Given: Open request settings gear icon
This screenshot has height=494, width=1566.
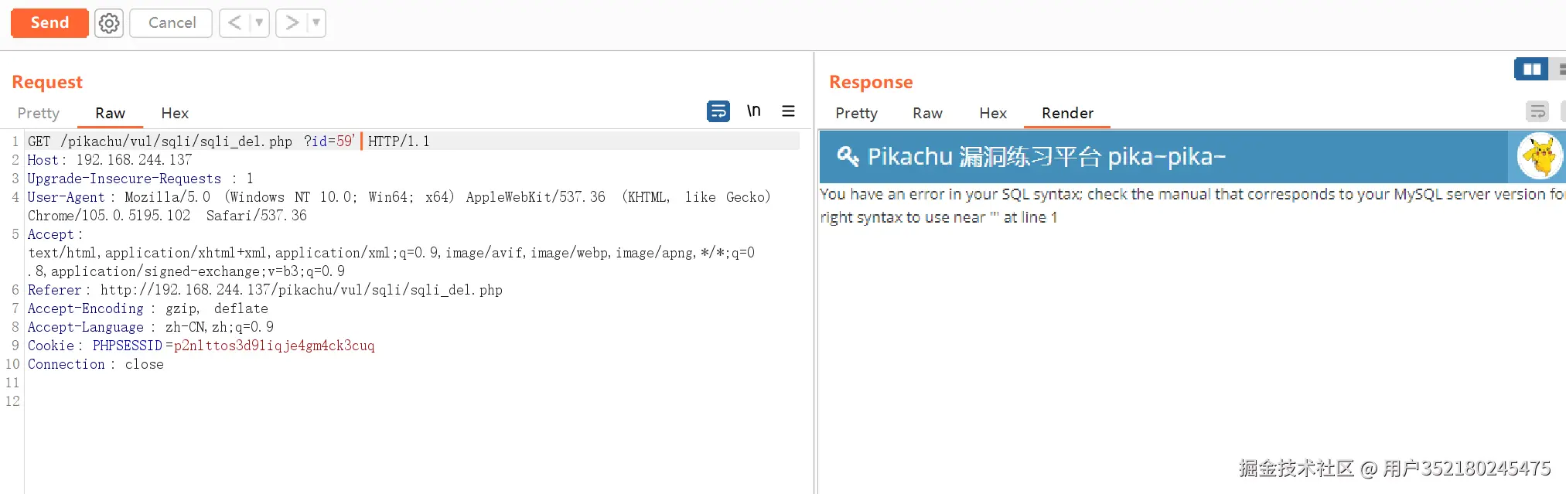Looking at the screenshot, I should point(109,23).
